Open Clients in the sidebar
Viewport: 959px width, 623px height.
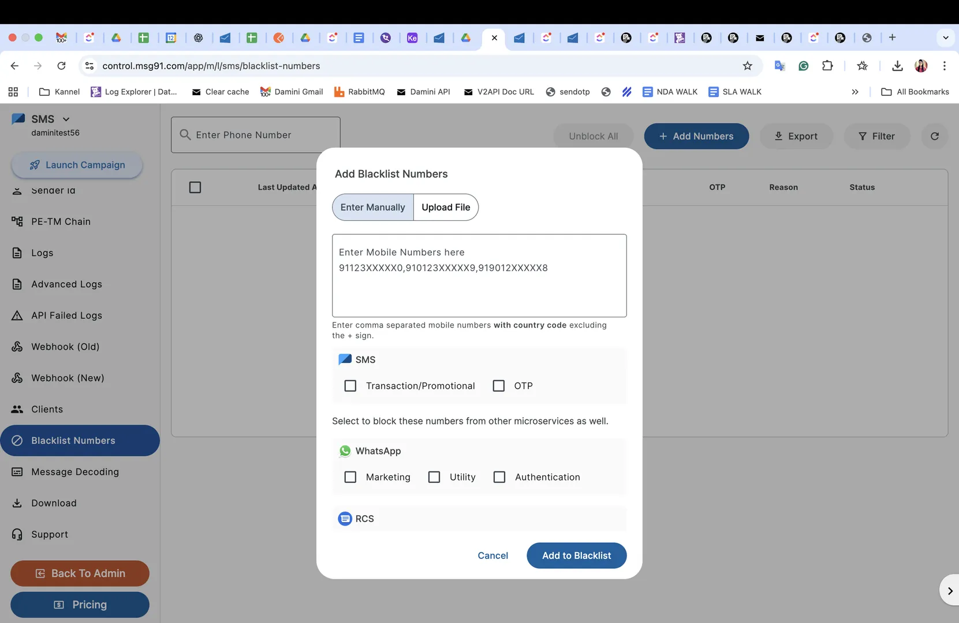point(80,409)
